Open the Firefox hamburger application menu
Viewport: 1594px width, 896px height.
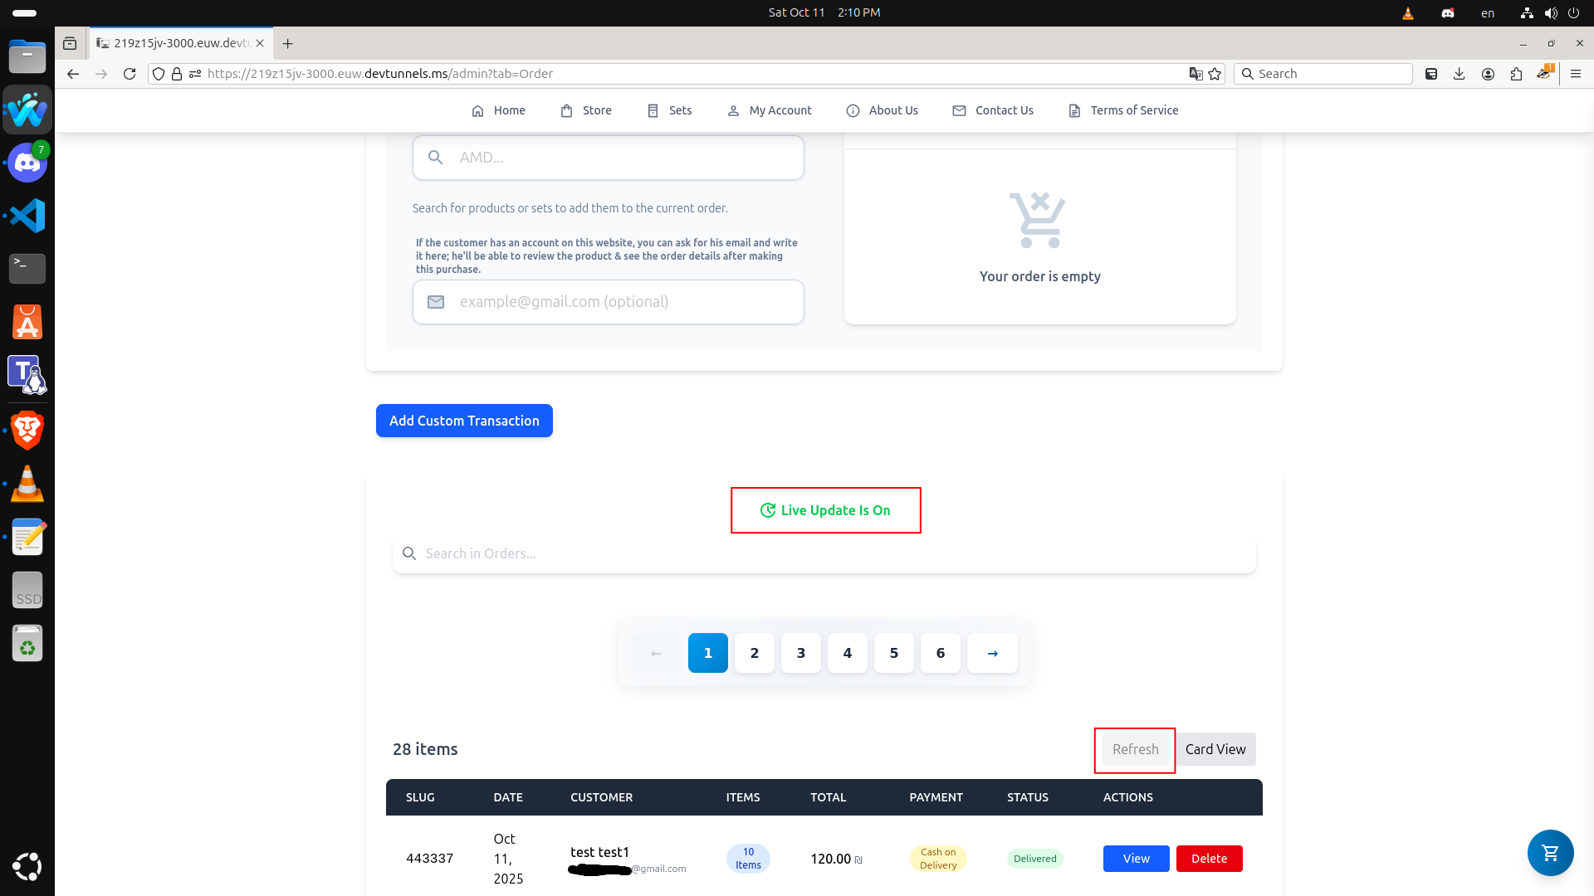tap(1576, 74)
